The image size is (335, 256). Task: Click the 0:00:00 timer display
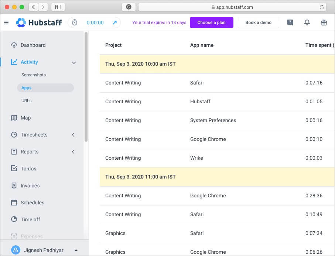tap(95, 23)
